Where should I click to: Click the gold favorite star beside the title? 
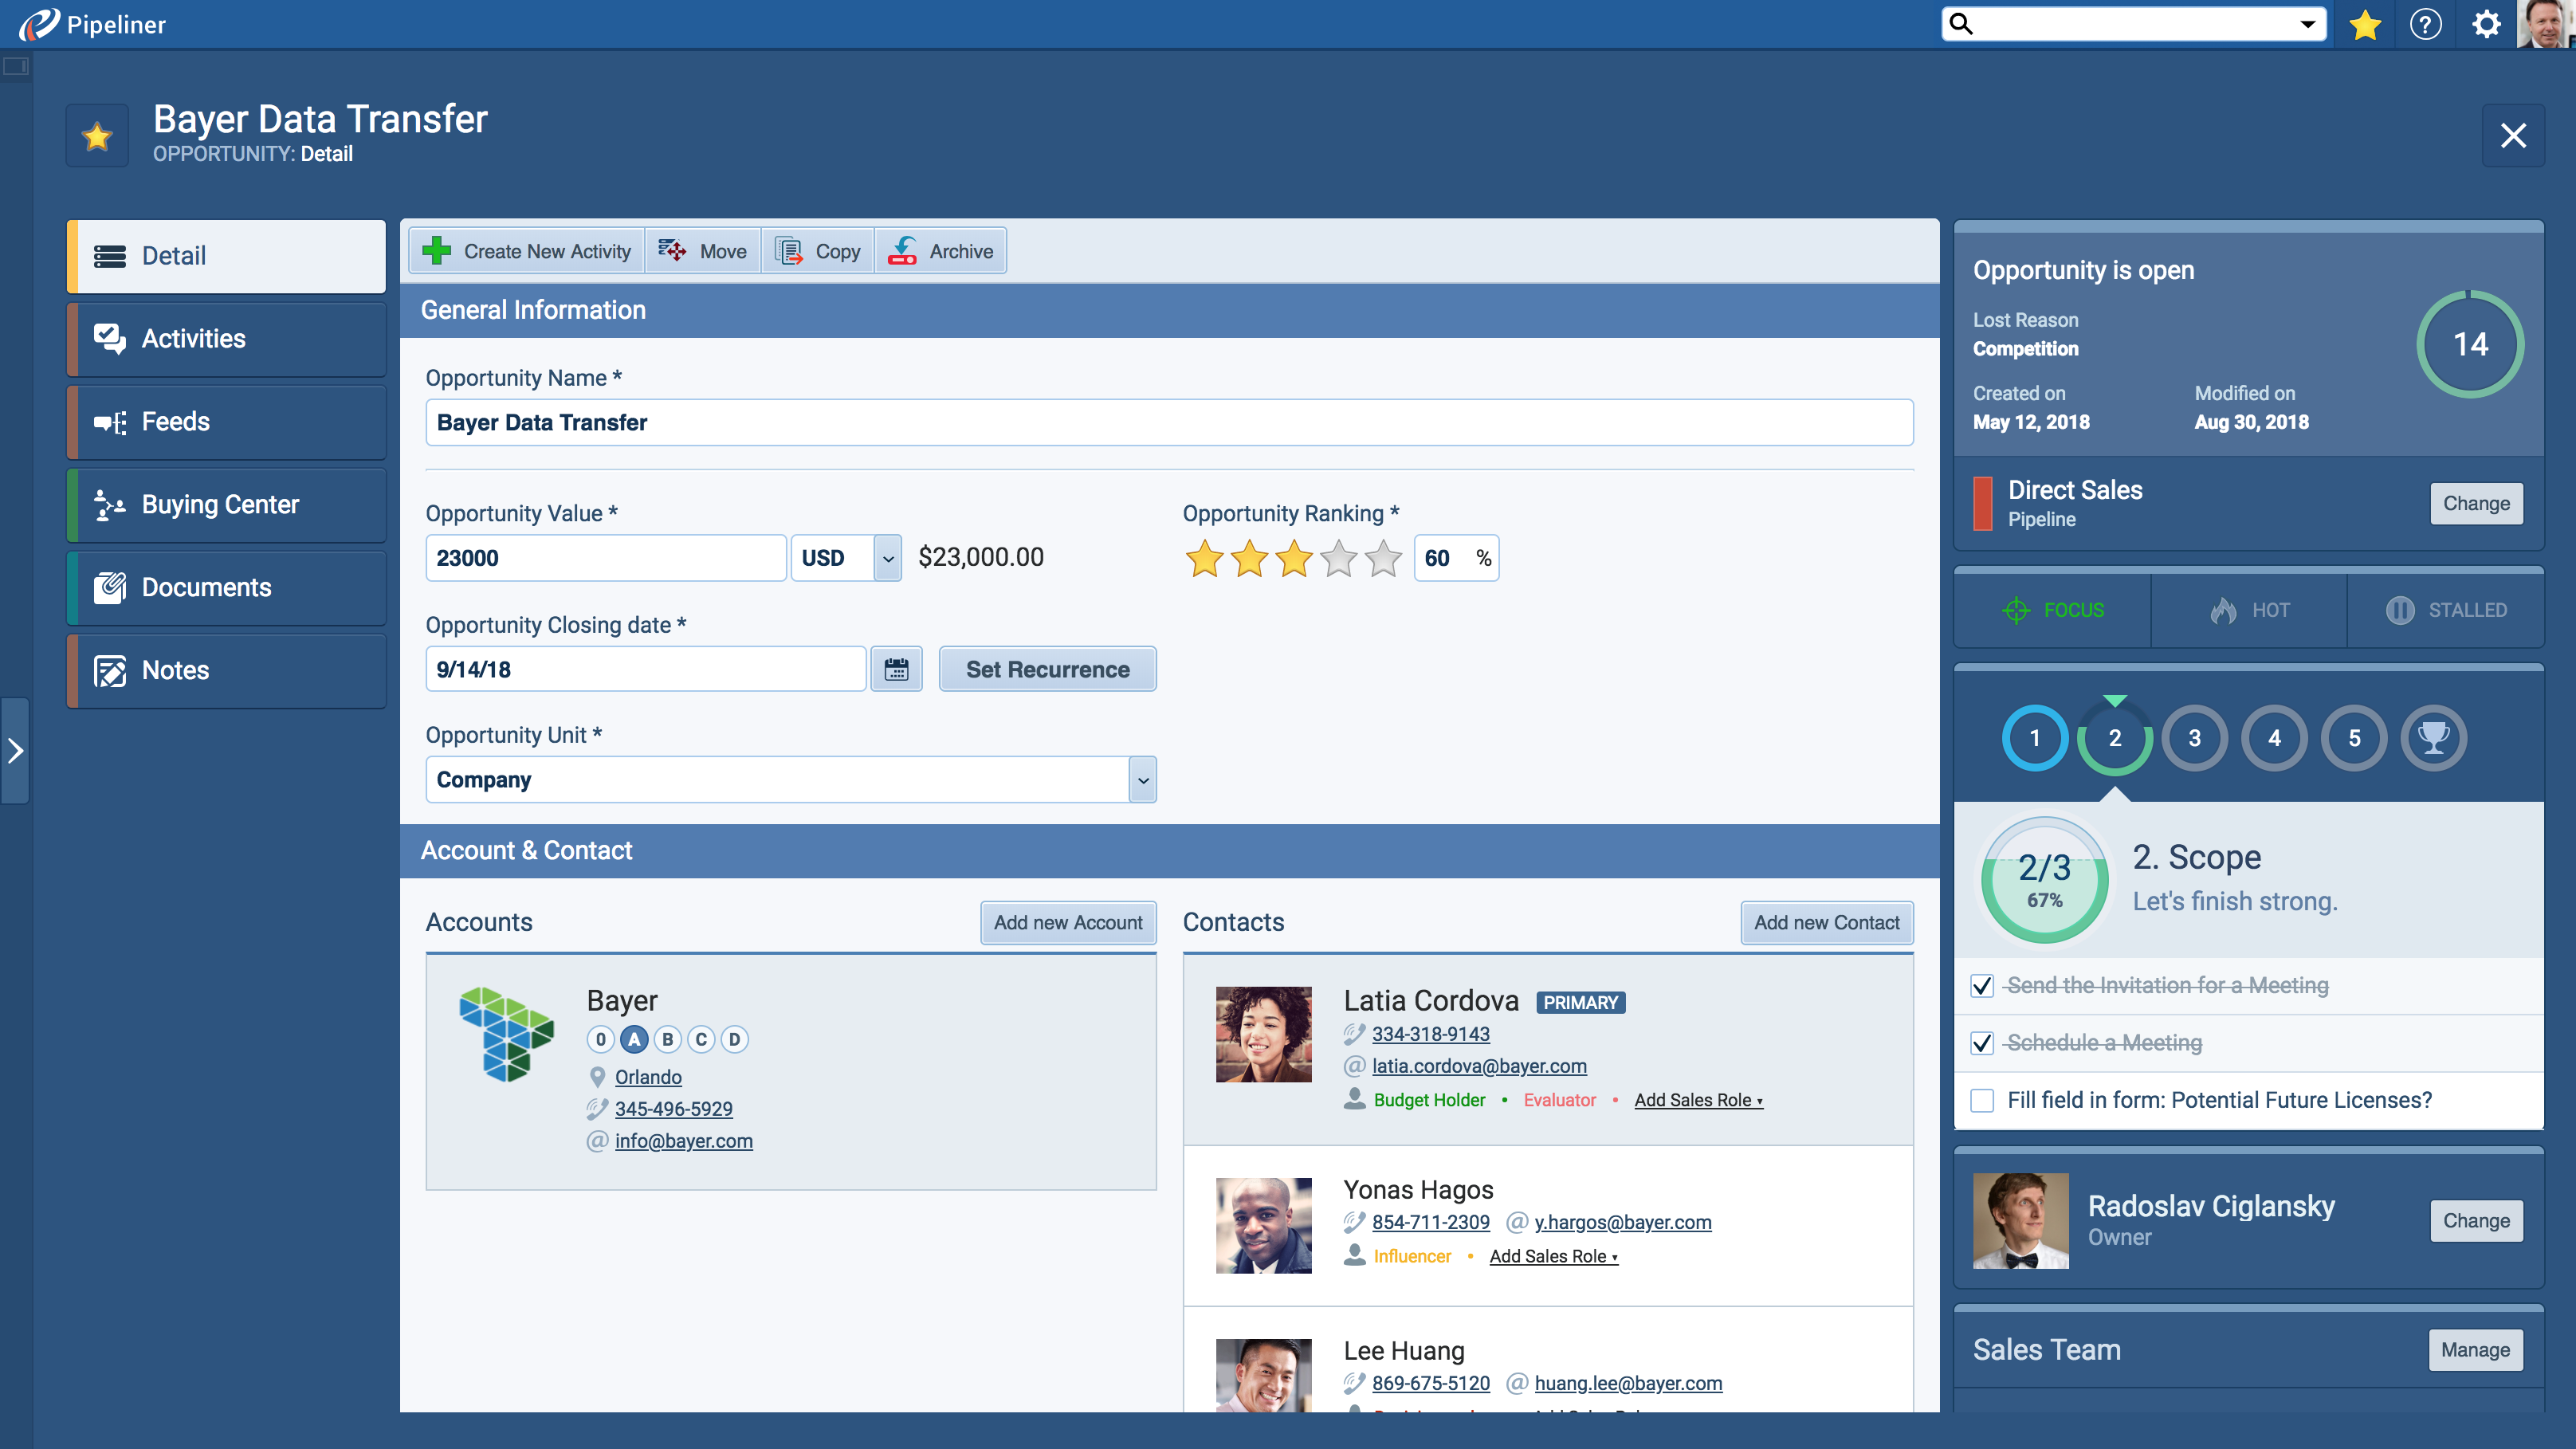[97, 136]
